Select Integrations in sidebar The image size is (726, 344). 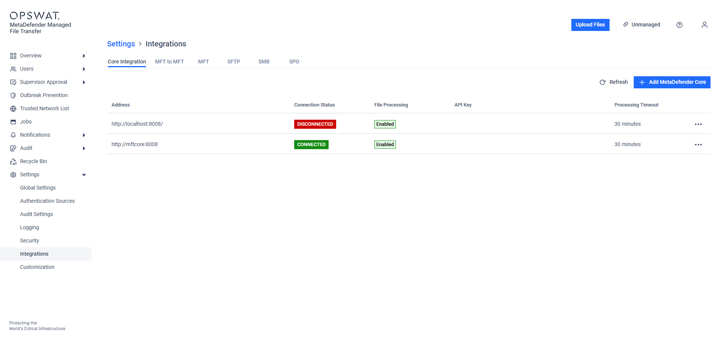pos(46,254)
